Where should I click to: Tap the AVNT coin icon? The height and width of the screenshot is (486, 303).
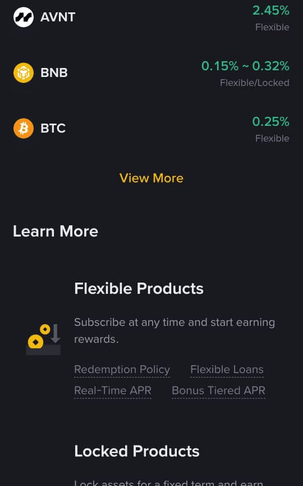[x=24, y=17]
